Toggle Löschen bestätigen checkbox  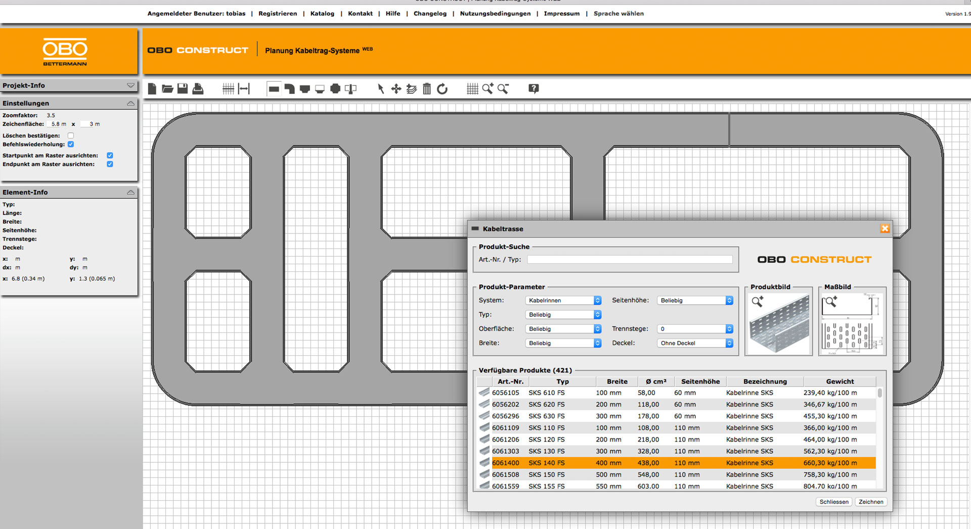tap(71, 135)
